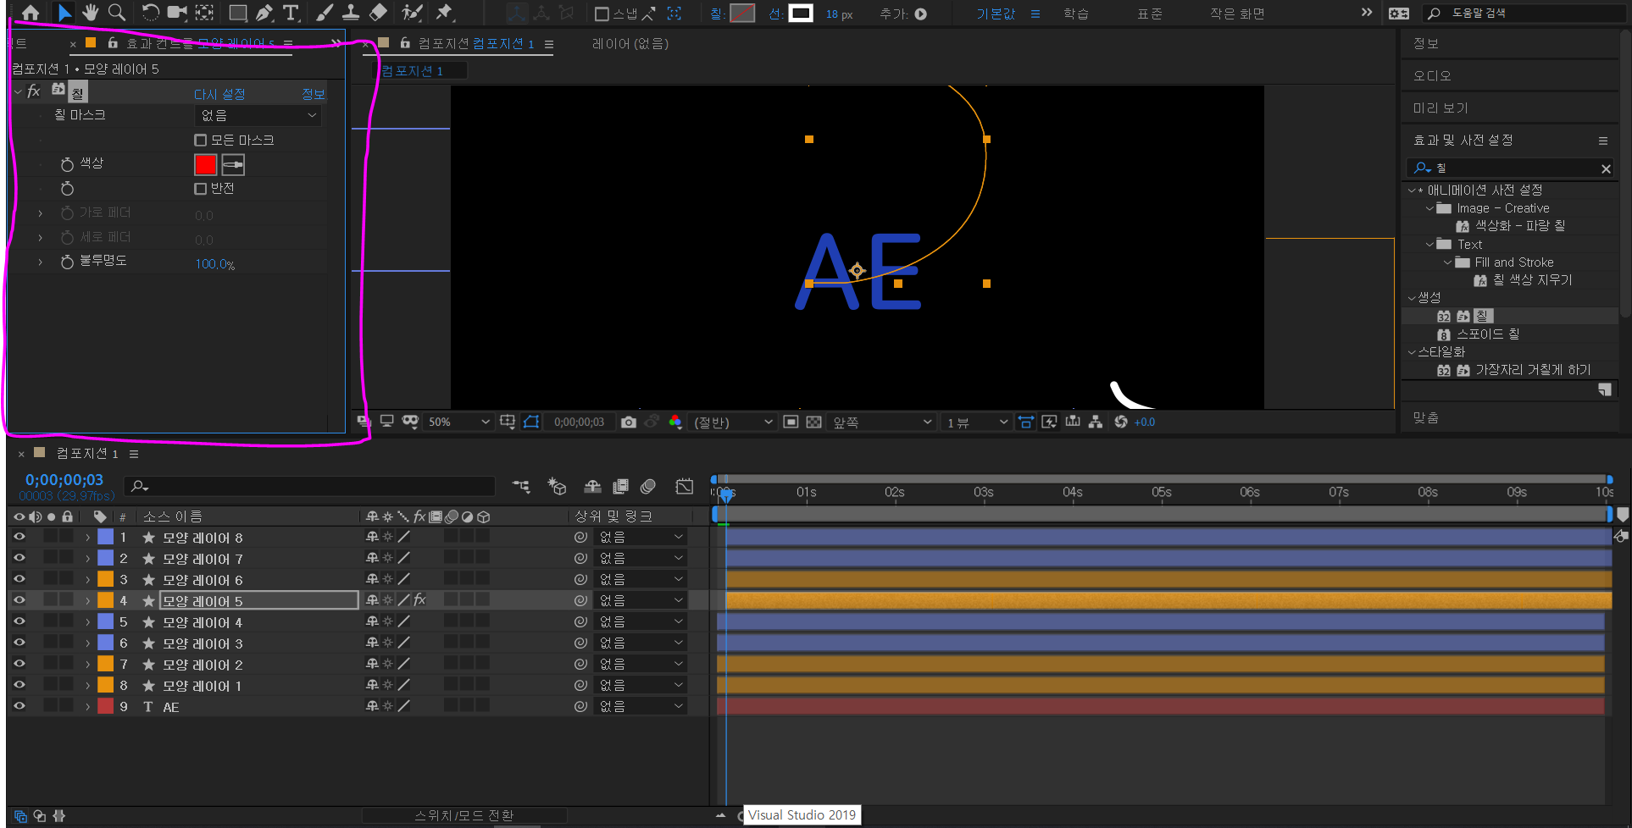Click the Home icon in the toolbar
Image resolution: width=1632 pixels, height=828 pixels.
[31, 13]
